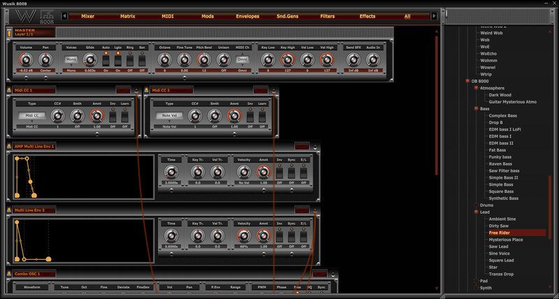The height and width of the screenshot is (299, 559).
Task: Expand the Drums preset folder
Action: [x=477, y=205]
